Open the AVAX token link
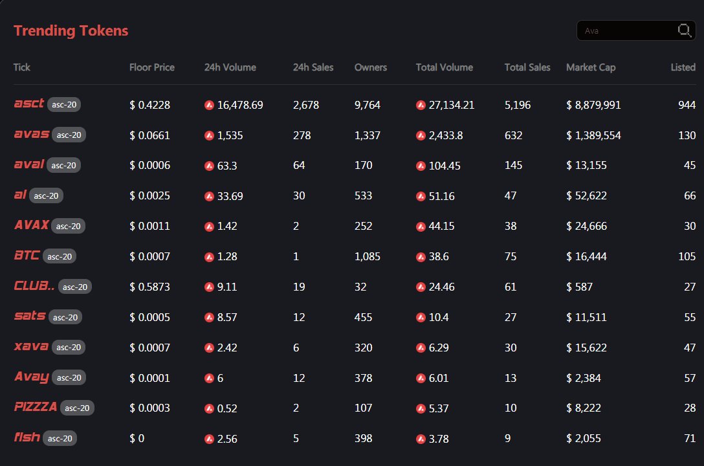This screenshot has width=704, height=466. coord(32,225)
